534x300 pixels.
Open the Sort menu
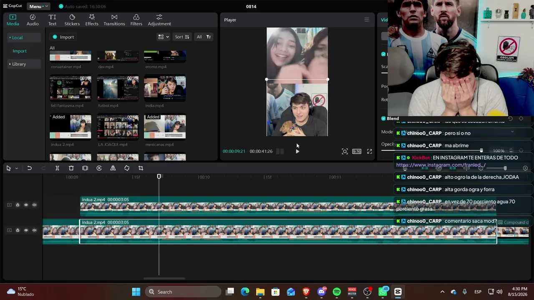click(x=182, y=37)
